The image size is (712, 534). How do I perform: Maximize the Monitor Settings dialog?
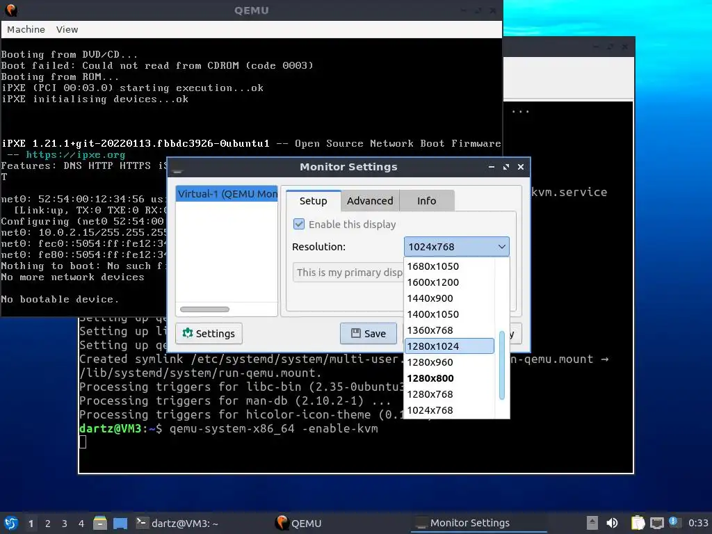coord(506,167)
